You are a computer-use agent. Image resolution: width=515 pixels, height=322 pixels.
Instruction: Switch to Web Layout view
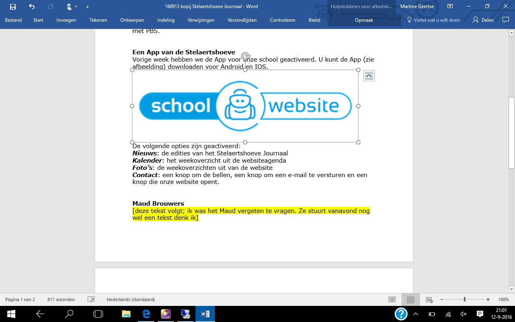point(429,300)
